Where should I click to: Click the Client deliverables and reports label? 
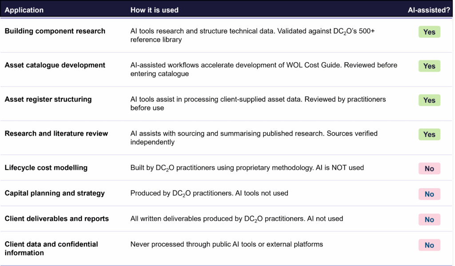click(x=56, y=219)
